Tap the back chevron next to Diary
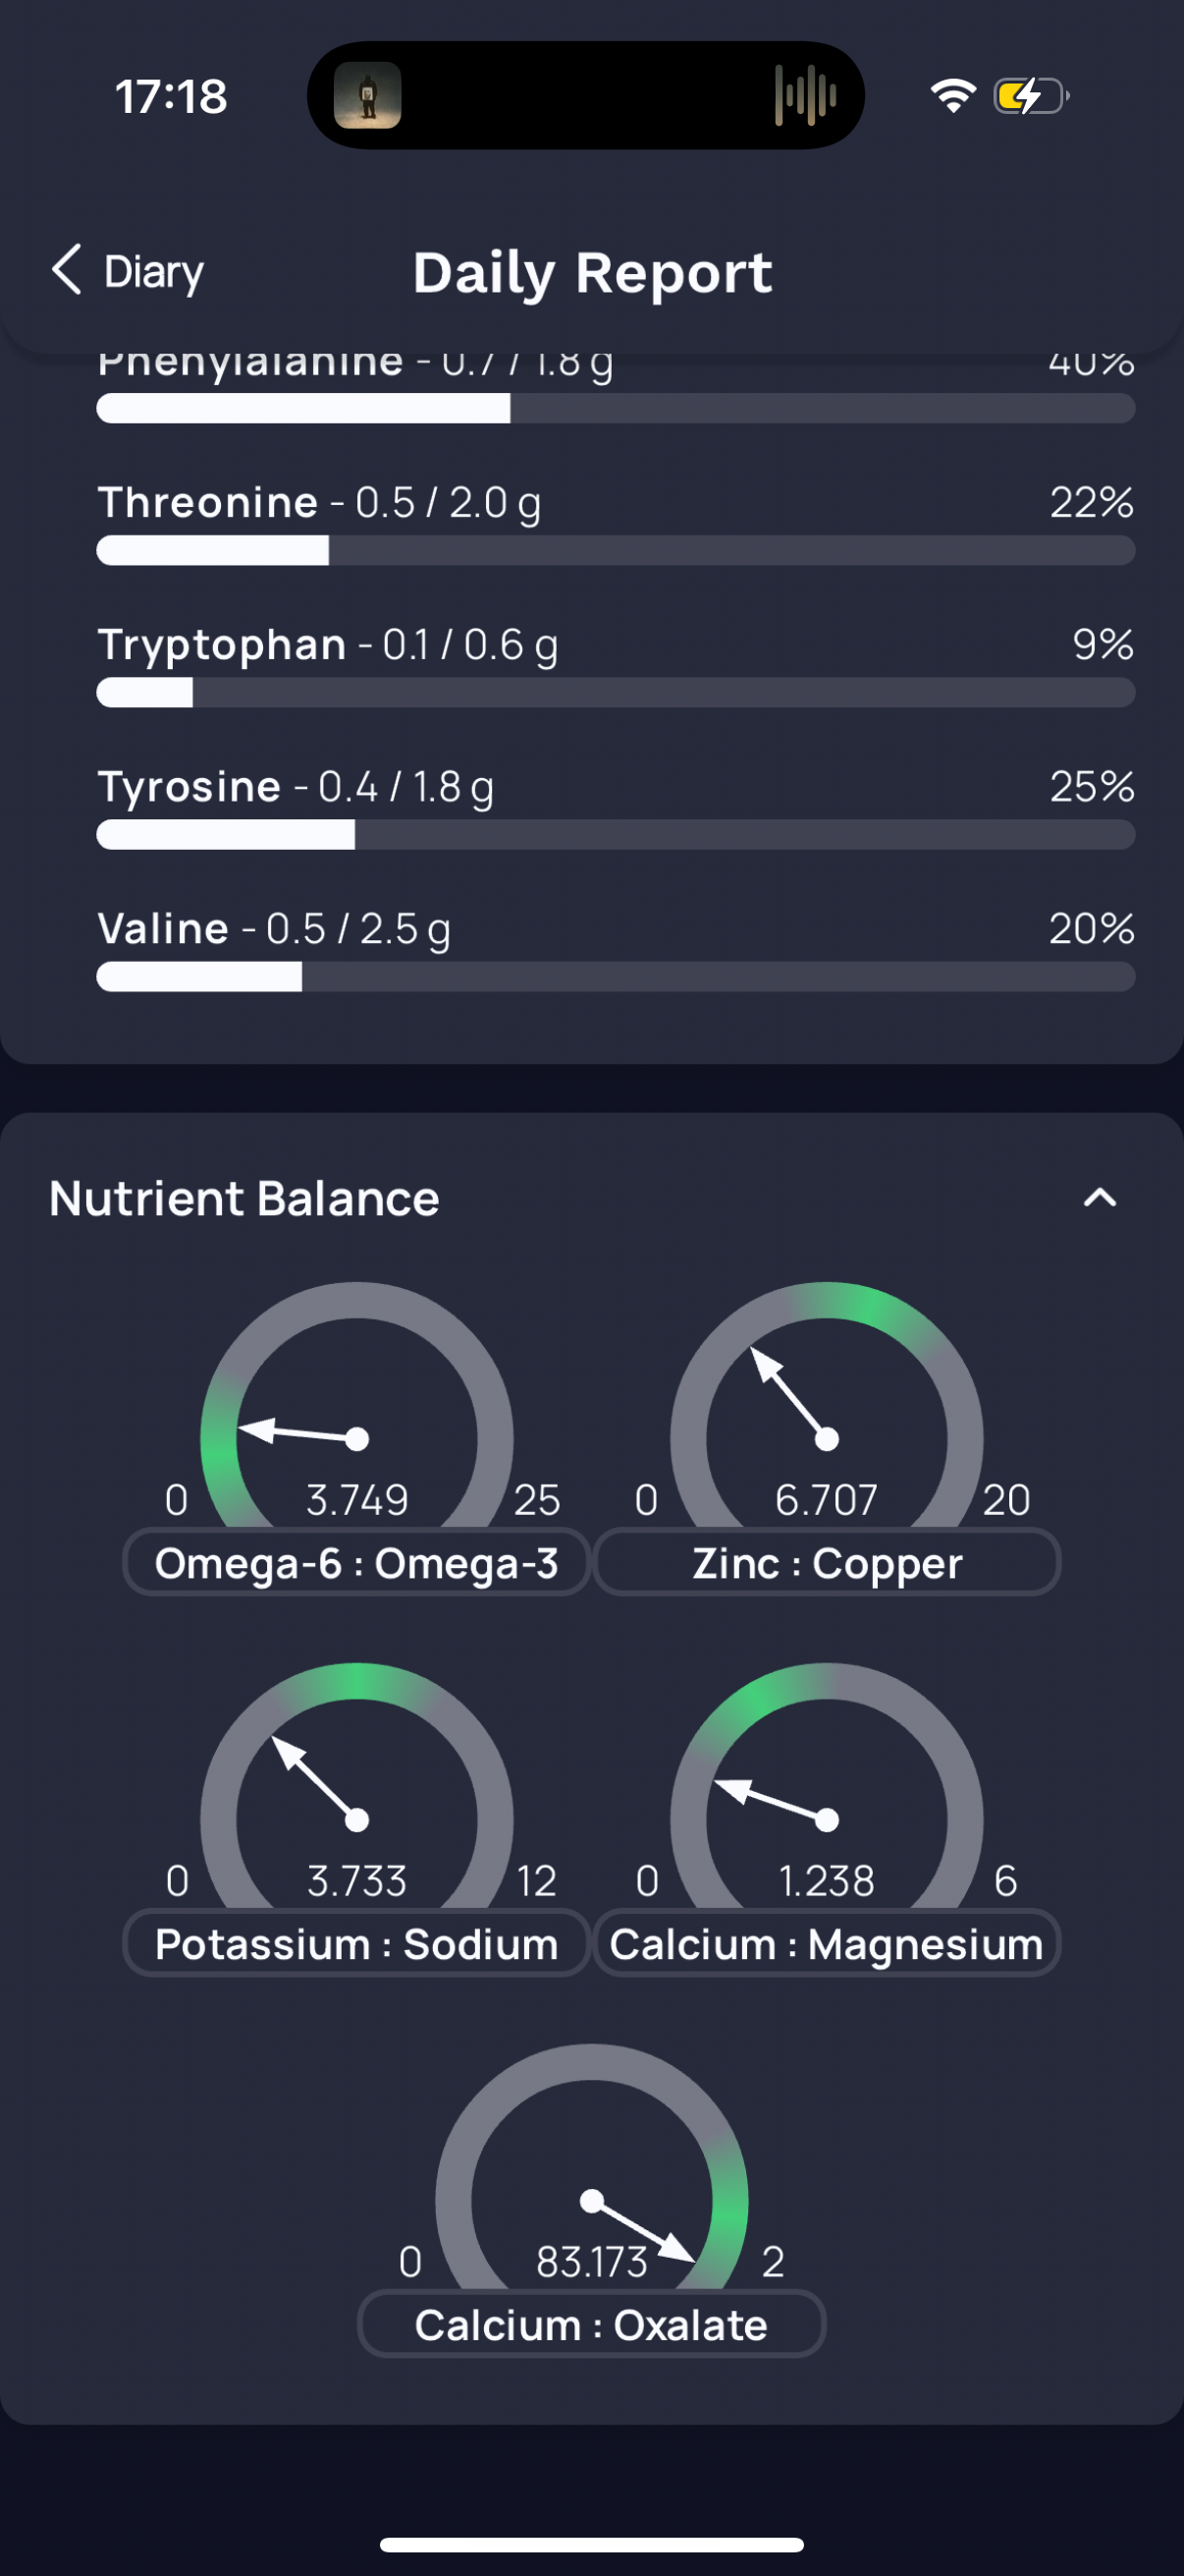The width and height of the screenshot is (1184, 2576). pyautogui.click(x=67, y=270)
